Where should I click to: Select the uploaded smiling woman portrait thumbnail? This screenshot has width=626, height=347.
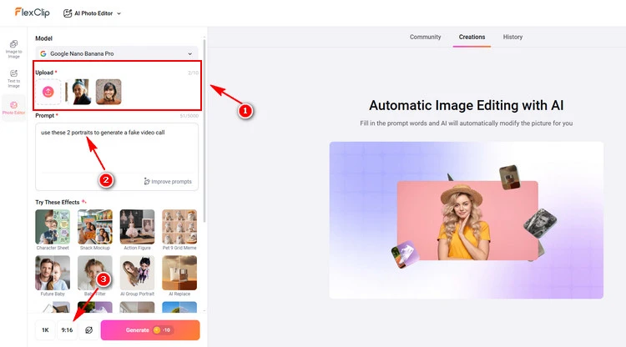coord(109,92)
